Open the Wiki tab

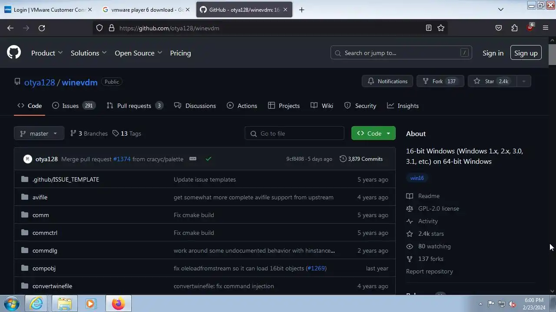tap(322, 106)
